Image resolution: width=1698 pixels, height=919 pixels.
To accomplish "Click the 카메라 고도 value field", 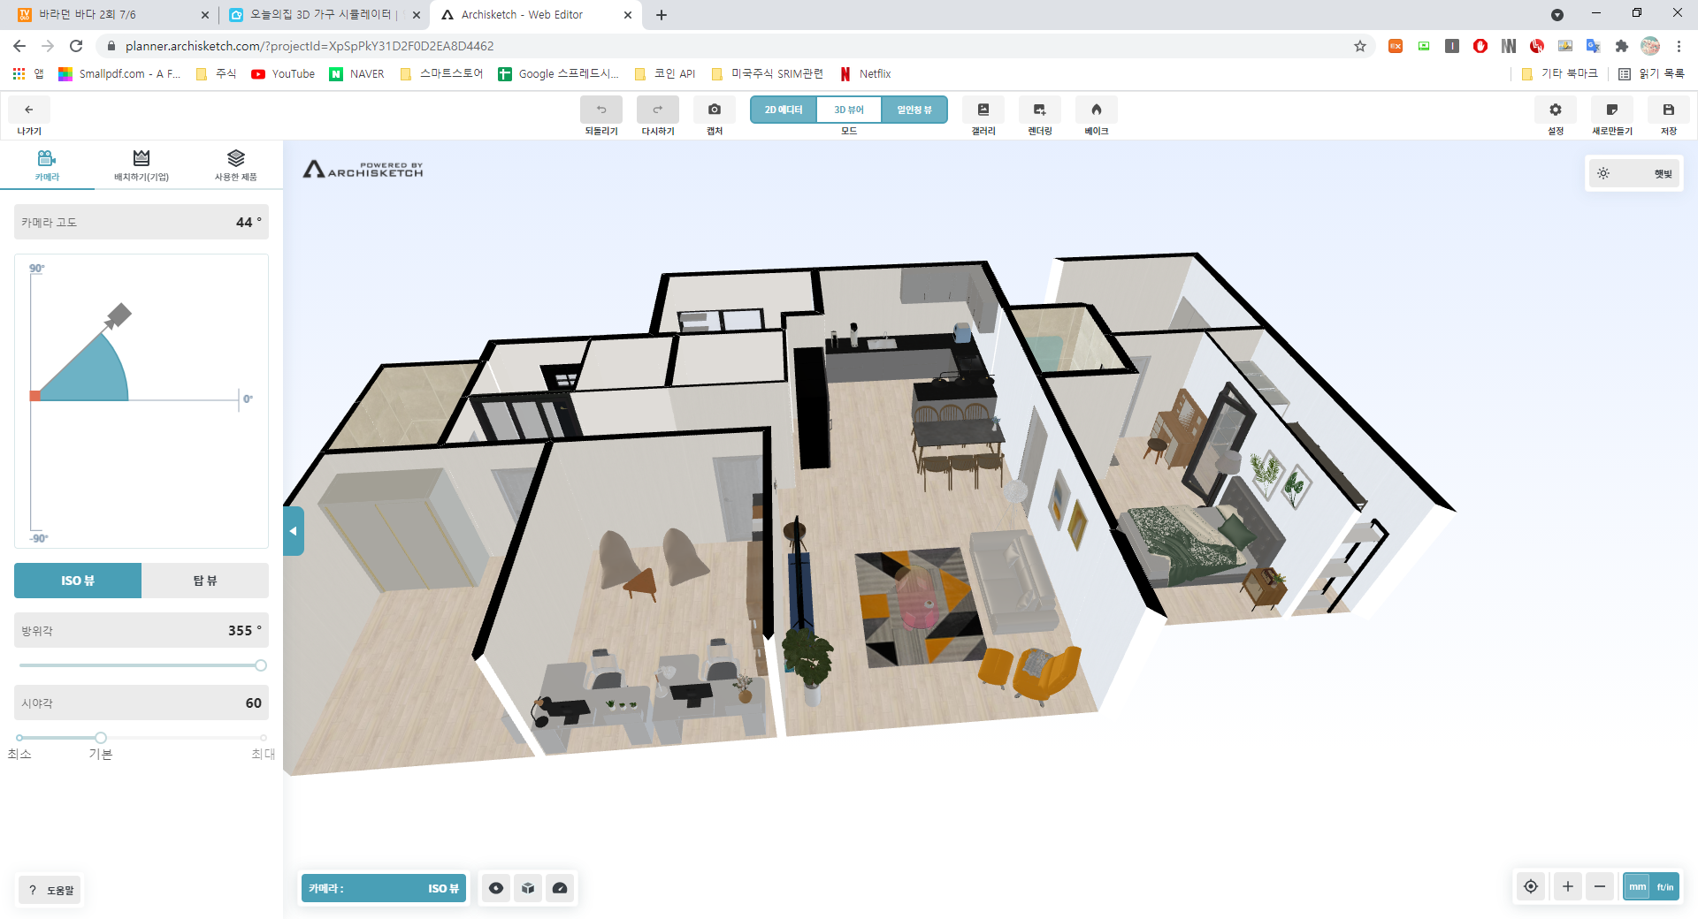I will pyautogui.click(x=141, y=222).
